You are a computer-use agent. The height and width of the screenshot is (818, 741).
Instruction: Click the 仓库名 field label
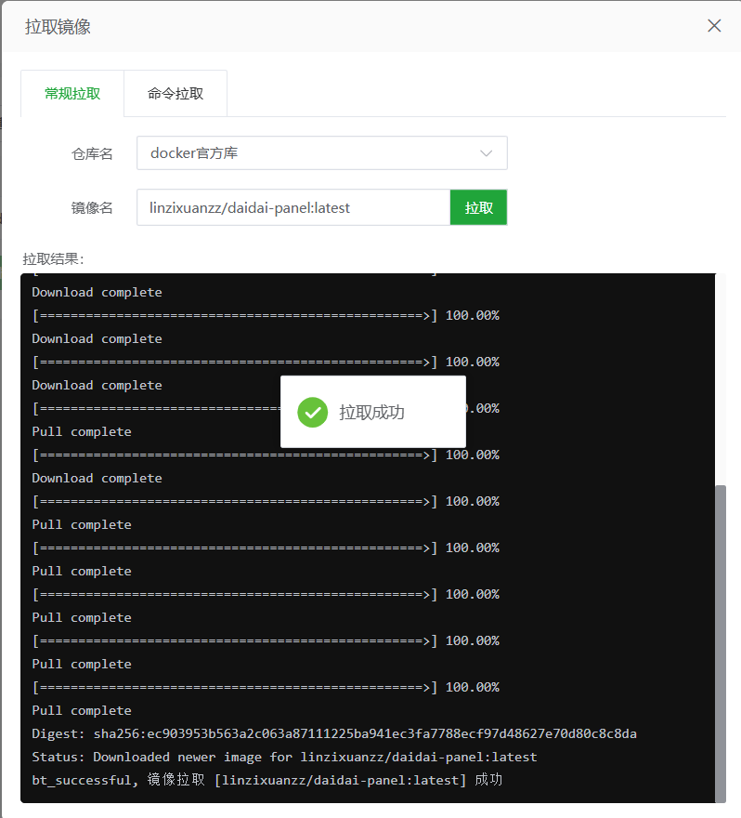click(x=92, y=154)
